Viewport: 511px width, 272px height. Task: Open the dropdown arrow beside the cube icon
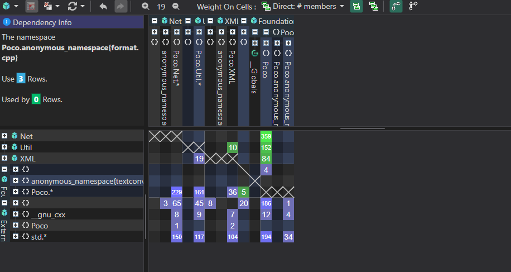(x=16, y=7)
